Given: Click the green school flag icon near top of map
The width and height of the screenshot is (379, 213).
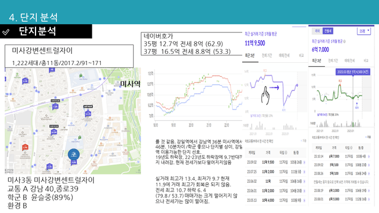Looking at the screenshot, I should pos(81,76).
